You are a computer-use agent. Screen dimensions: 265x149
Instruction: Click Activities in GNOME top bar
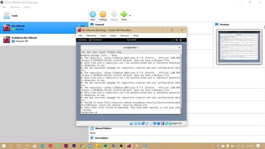point(82,40)
